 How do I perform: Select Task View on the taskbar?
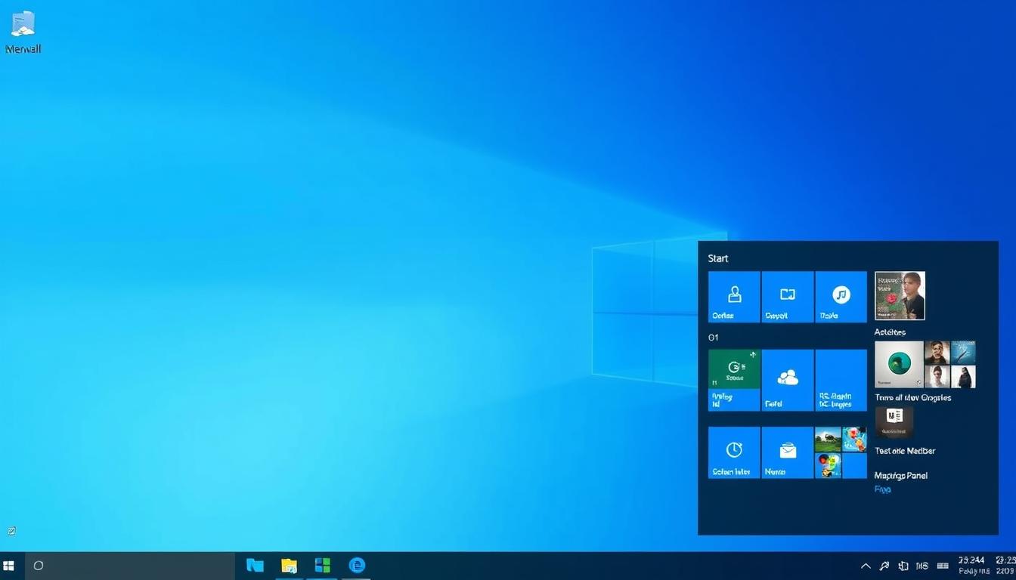254,565
